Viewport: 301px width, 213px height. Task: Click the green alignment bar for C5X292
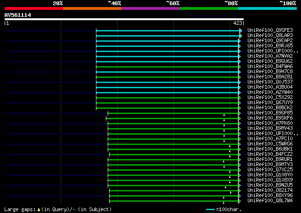point(167,98)
